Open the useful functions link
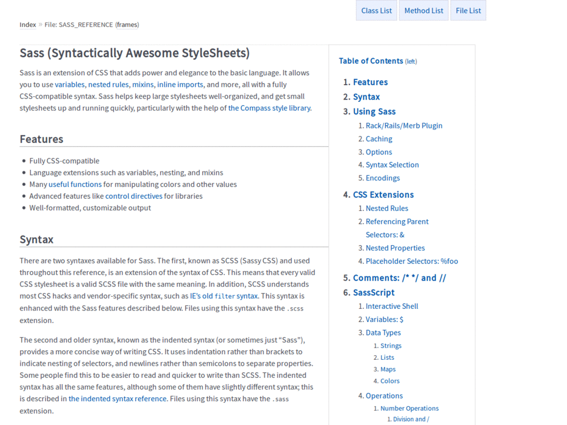 (x=75, y=184)
